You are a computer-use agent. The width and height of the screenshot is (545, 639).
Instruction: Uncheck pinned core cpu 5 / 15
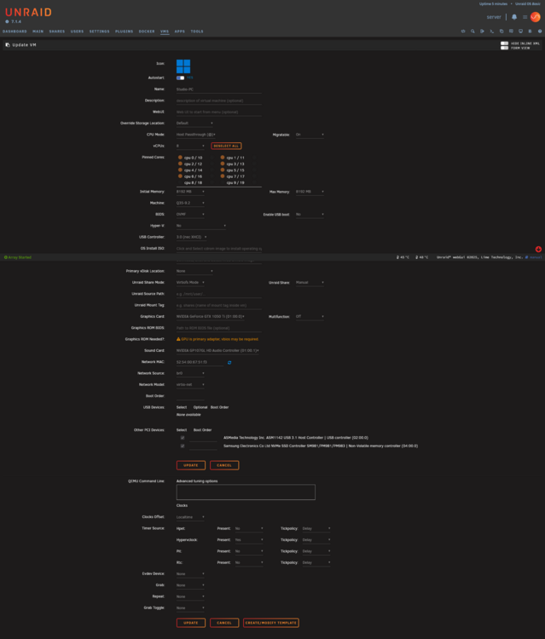[x=223, y=170]
